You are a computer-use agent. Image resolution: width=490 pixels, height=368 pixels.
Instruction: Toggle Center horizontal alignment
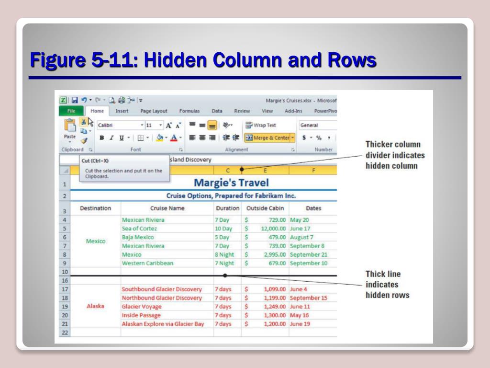[202, 138]
